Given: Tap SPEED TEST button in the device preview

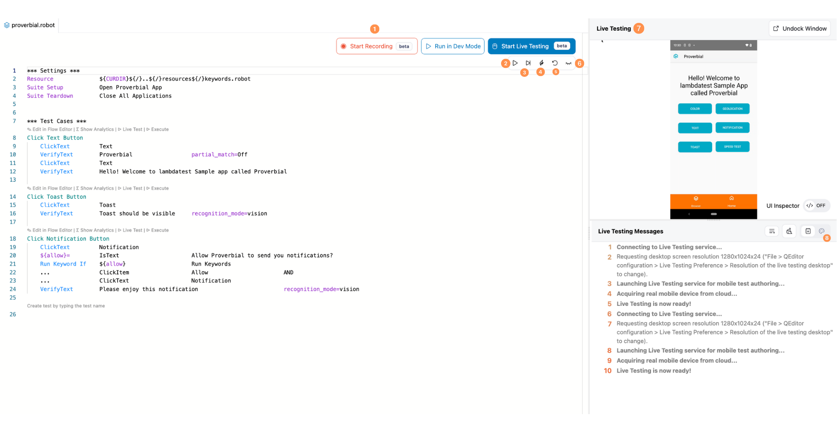Looking at the screenshot, I should tap(732, 146).
